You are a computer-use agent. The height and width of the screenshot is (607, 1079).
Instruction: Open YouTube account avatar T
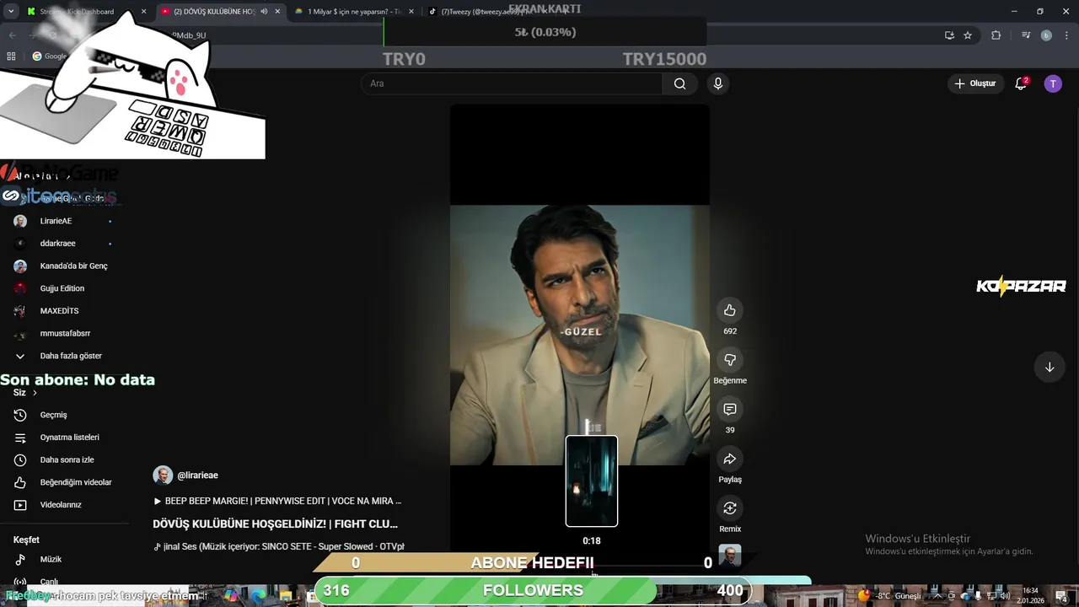(1053, 83)
